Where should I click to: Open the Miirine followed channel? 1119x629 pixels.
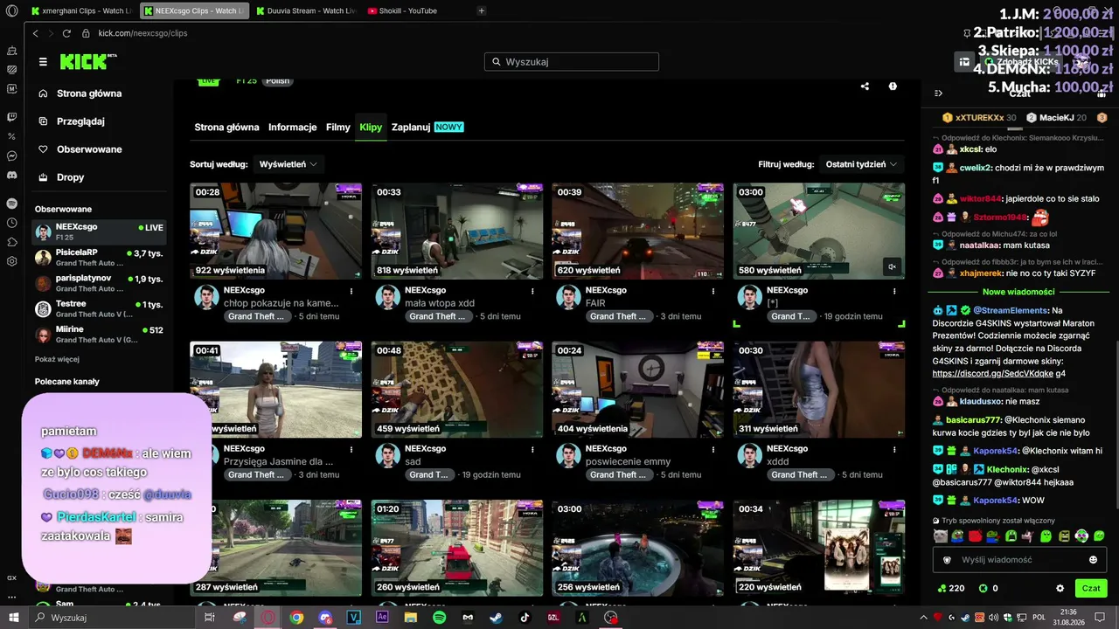click(x=99, y=335)
